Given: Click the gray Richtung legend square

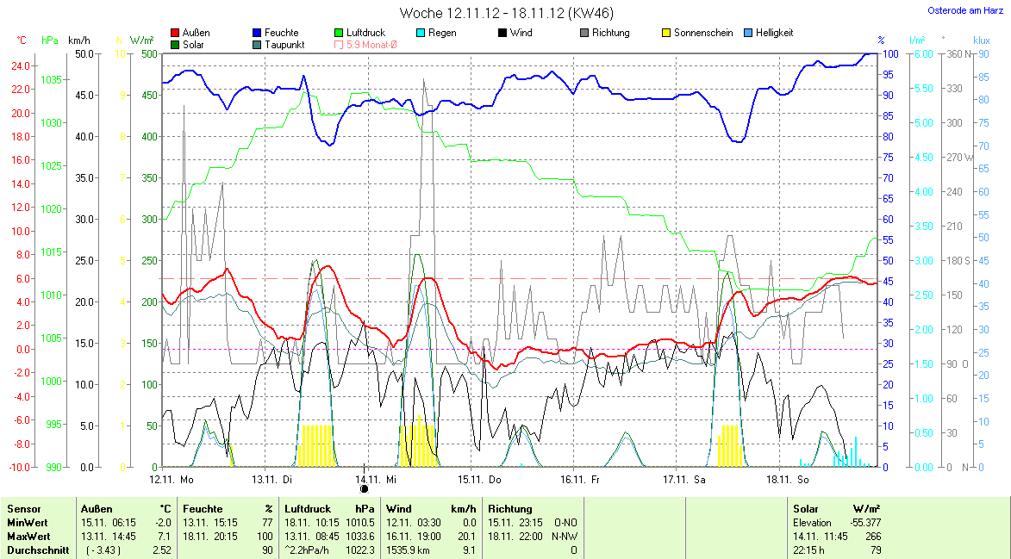Looking at the screenshot, I should 584,33.
